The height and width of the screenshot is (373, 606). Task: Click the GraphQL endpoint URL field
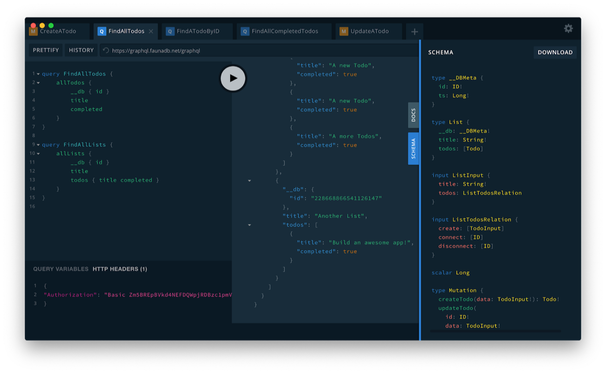coord(259,50)
